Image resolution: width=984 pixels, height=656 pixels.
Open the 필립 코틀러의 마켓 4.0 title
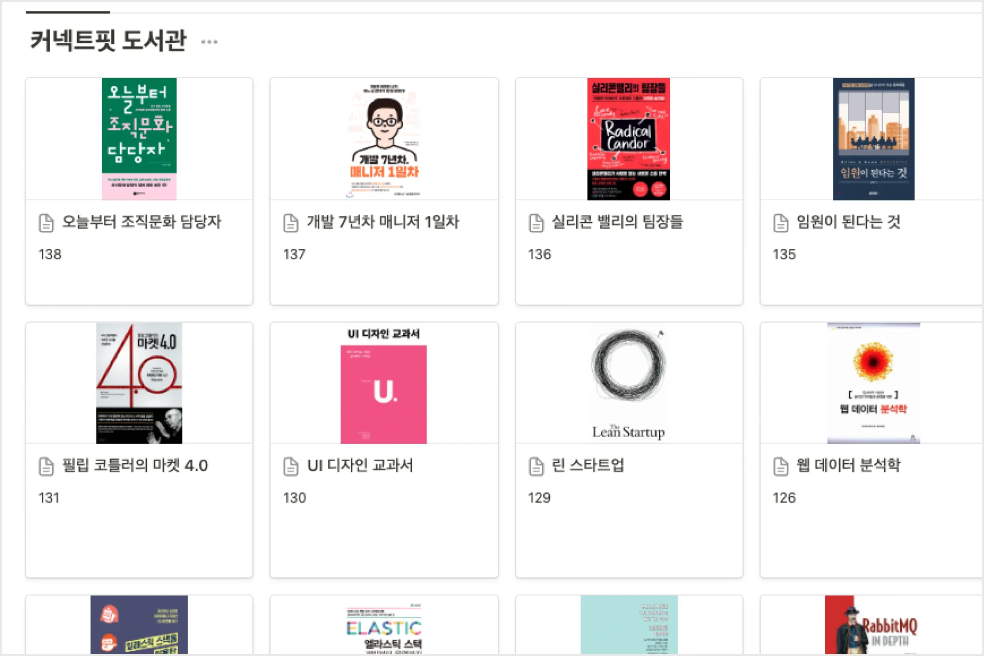pos(135,466)
